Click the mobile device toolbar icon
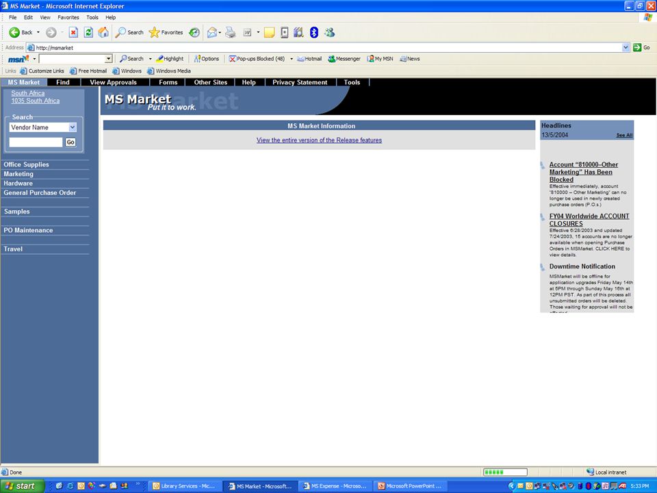This screenshot has width=657, height=493. [x=285, y=32]
